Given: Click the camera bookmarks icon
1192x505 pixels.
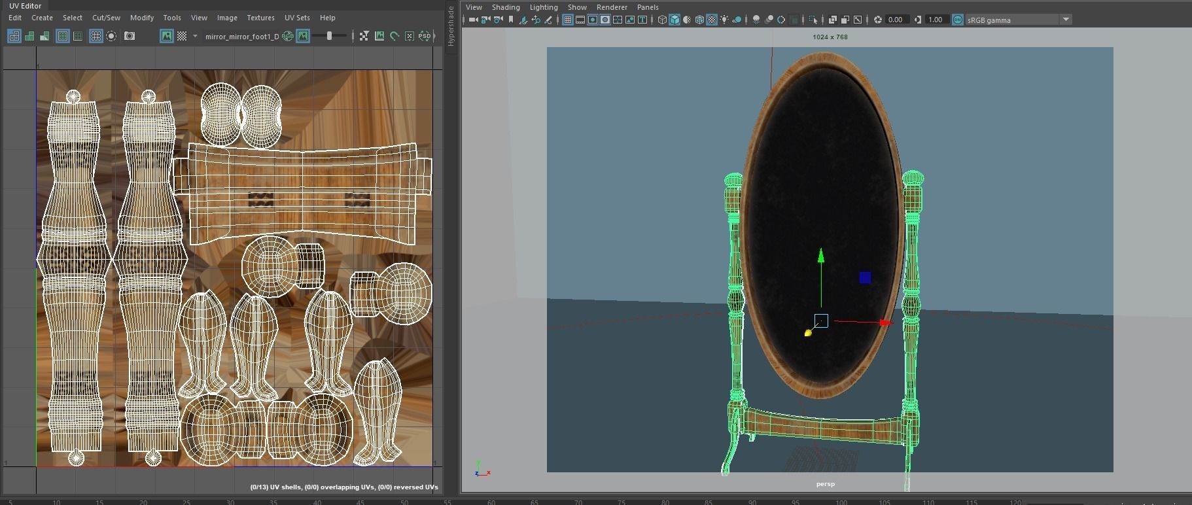Looking at the screenshot, I should click(x=511, y=20).
